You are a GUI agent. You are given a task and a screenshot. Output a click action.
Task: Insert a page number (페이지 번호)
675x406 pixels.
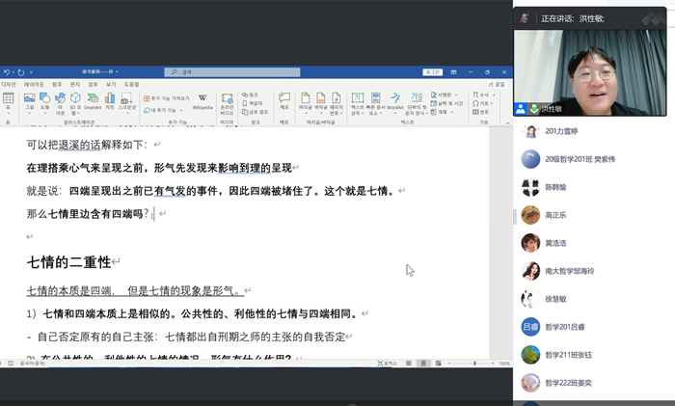point(337,103)
